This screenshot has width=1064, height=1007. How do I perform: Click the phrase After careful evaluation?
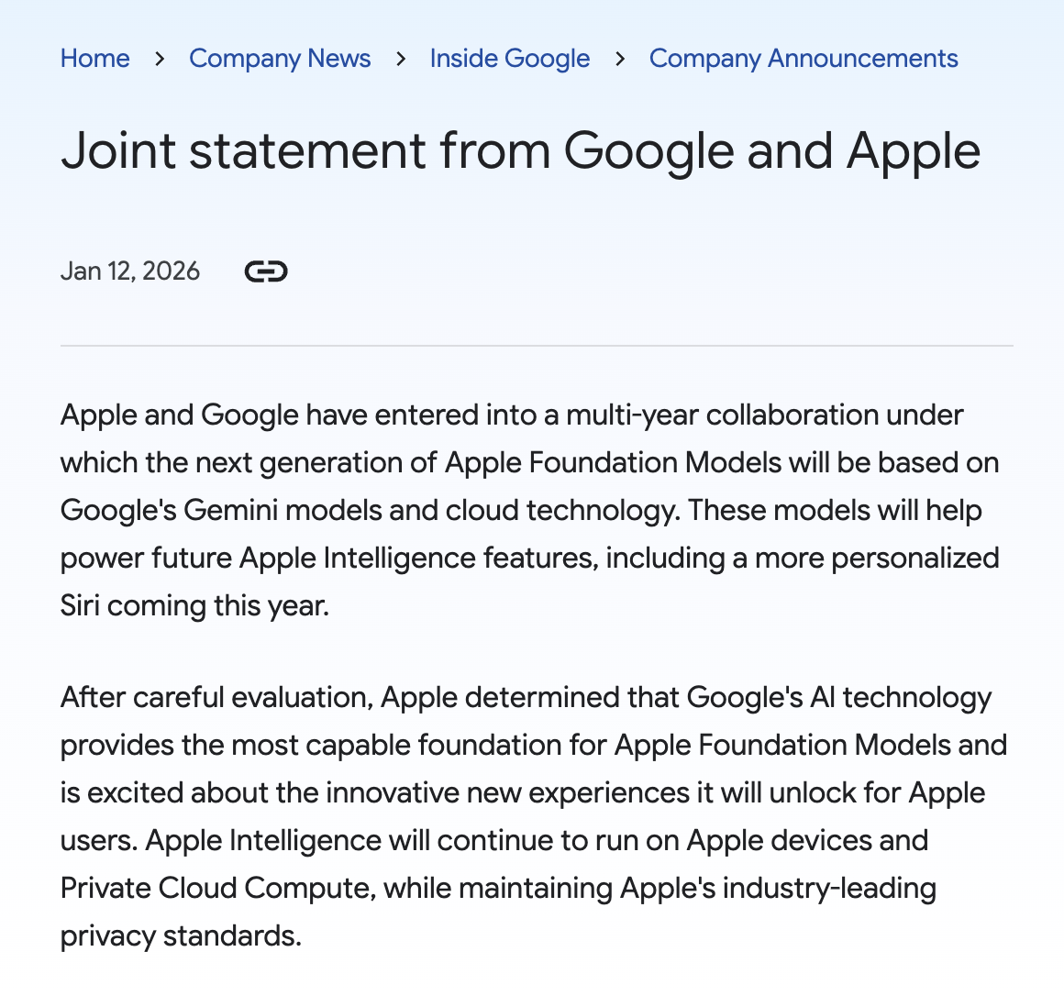pyautogui.click(x=217, y=698)
